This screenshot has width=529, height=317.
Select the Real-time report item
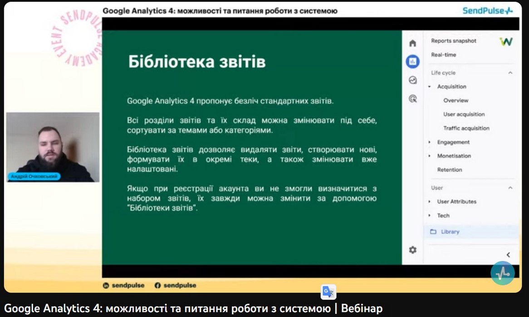pos(444,55)
